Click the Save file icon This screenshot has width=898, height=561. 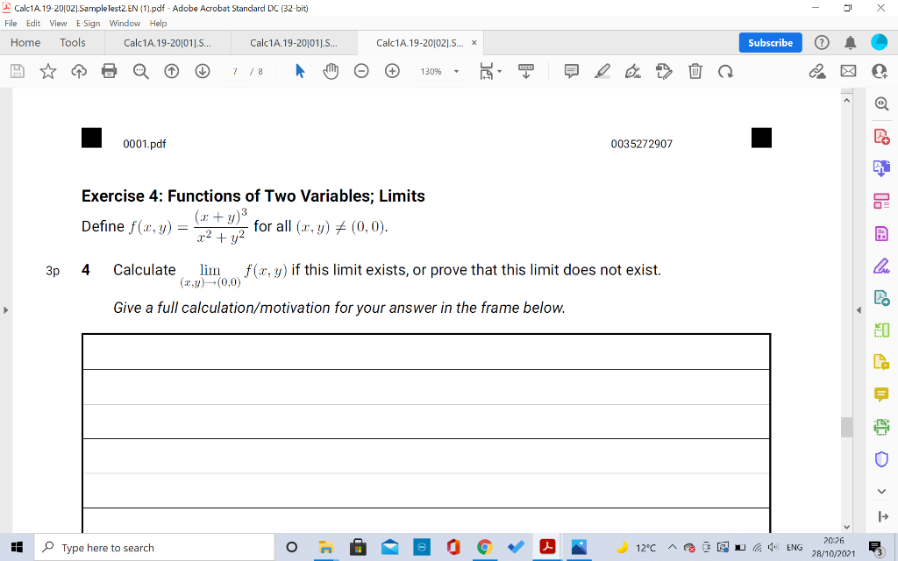point(16,71)
